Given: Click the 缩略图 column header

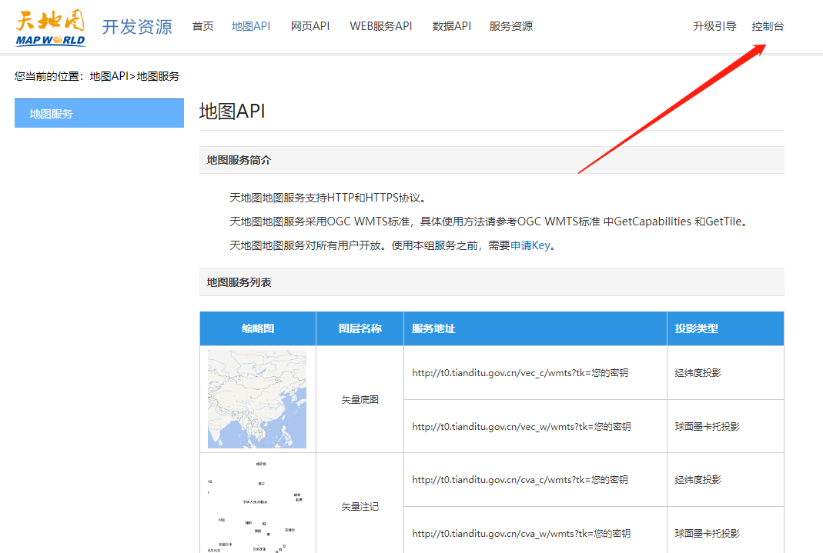Looking at the screenshot, I should pyautogui.click(x=258, y=328).
